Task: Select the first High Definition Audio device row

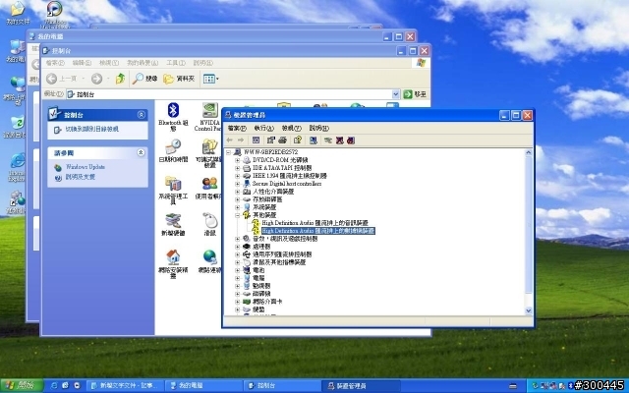Action: pos(314,223)
